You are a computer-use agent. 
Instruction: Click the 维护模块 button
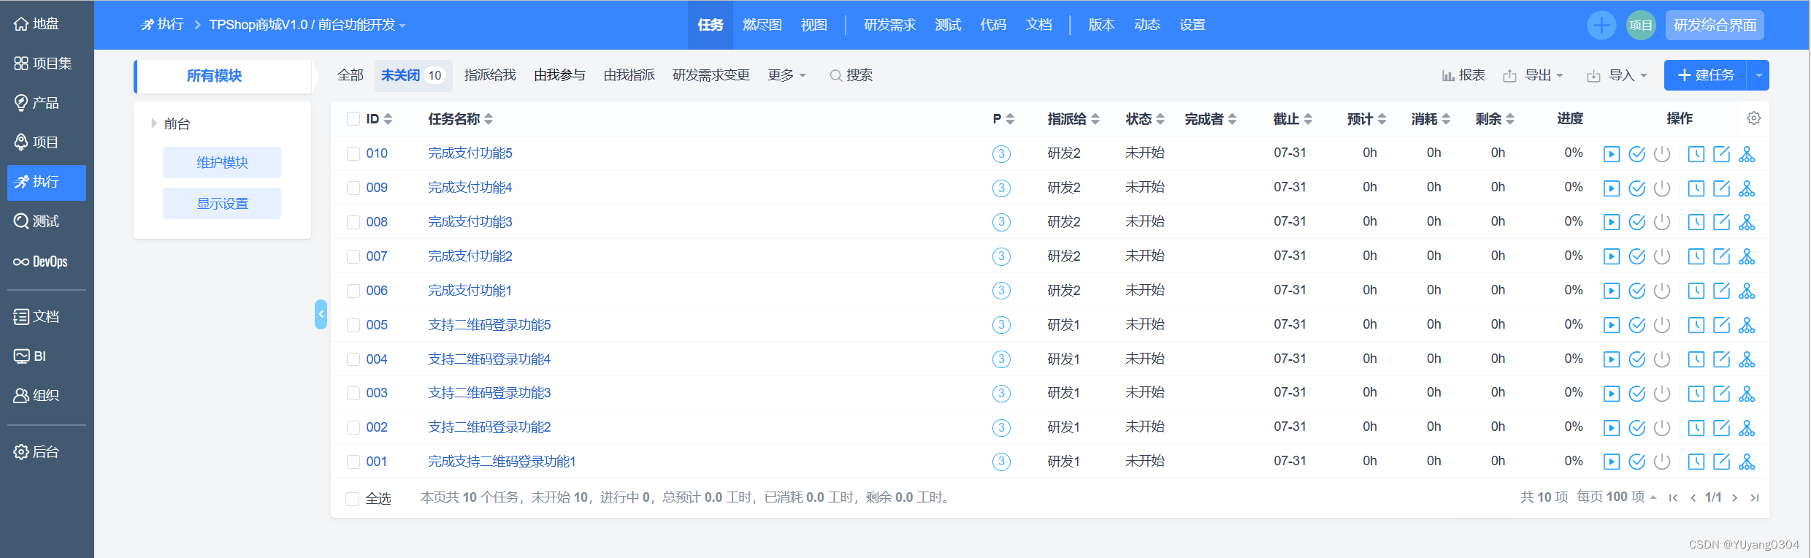tap(222, 162)
